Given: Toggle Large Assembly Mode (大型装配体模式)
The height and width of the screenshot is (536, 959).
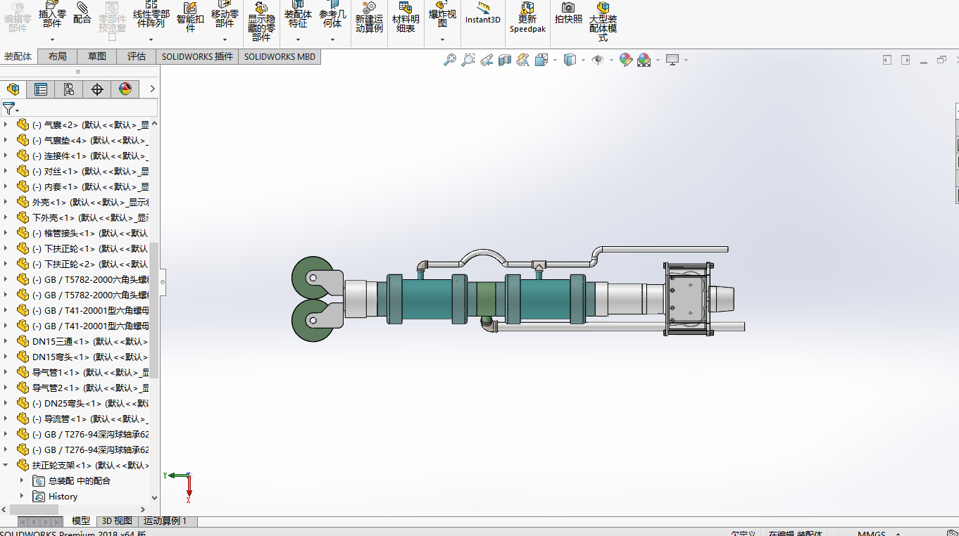Looking at the screenshot, I should coord(603,21).
